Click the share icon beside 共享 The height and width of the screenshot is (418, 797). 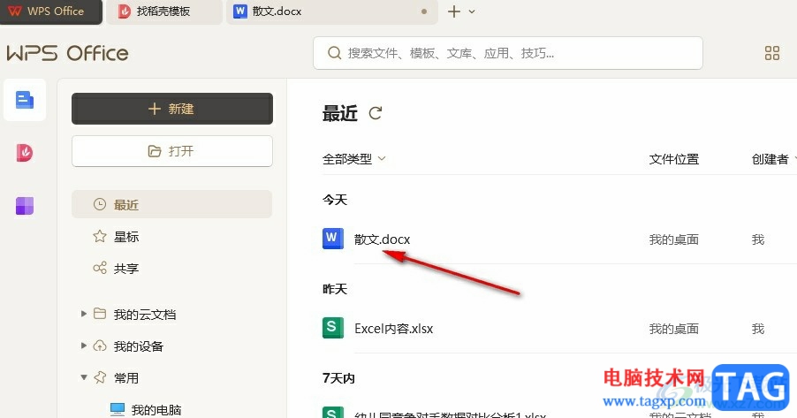[100, 268]
